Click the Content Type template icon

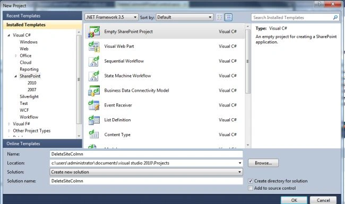pyautogui.click(x=94, y=135)
